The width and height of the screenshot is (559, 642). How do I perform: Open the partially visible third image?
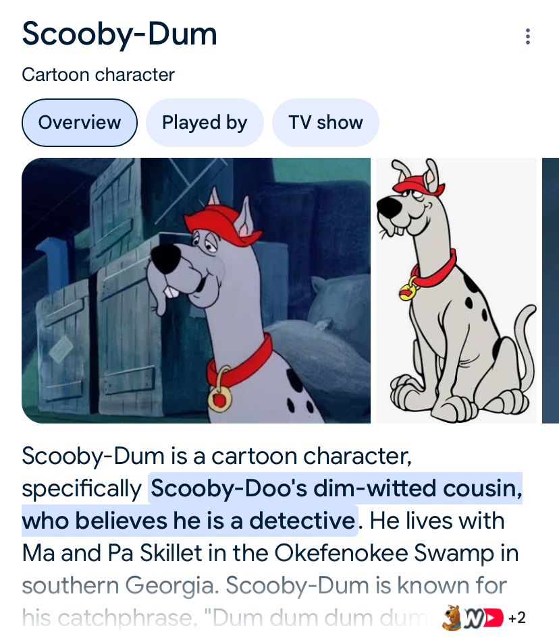tap(550, 291)
